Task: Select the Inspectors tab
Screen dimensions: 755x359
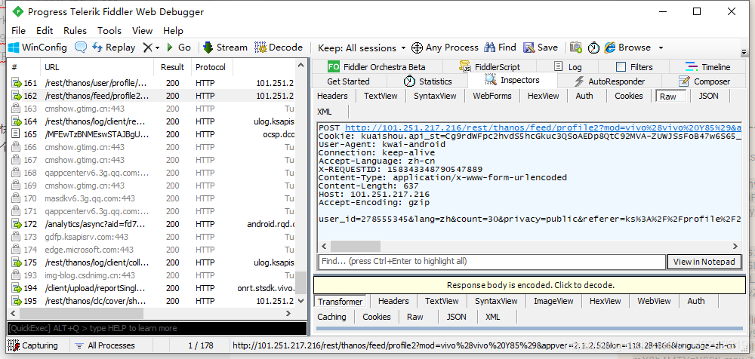Action: pyautogui.click(x=512, y=80)
